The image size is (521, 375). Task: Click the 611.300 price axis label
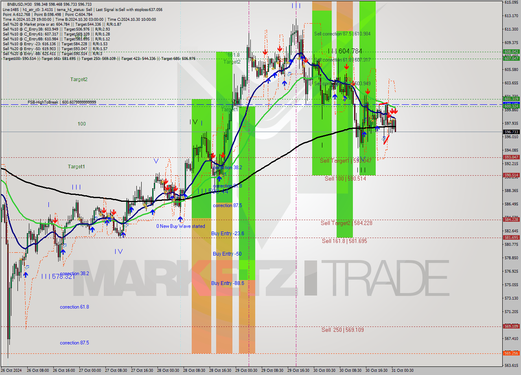pyautogui.click(x=511, y=29)
